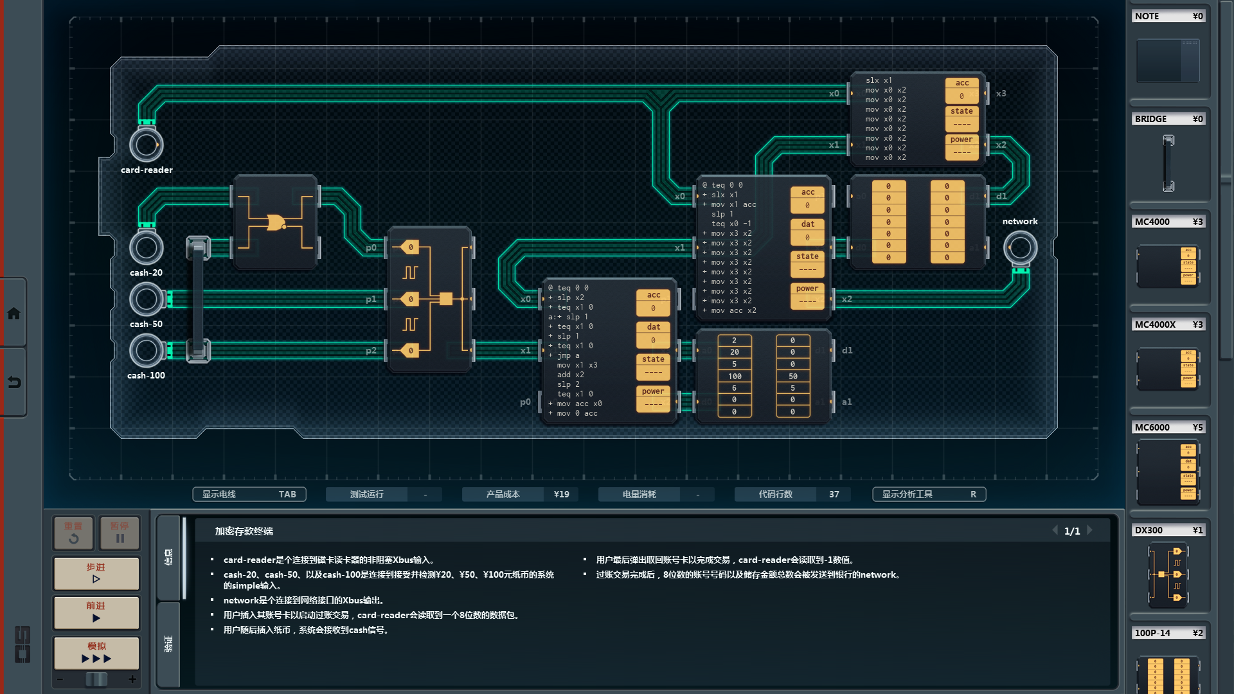
Task: Pick the NOTE component thumbnail
Action: tap(1168, 60)
